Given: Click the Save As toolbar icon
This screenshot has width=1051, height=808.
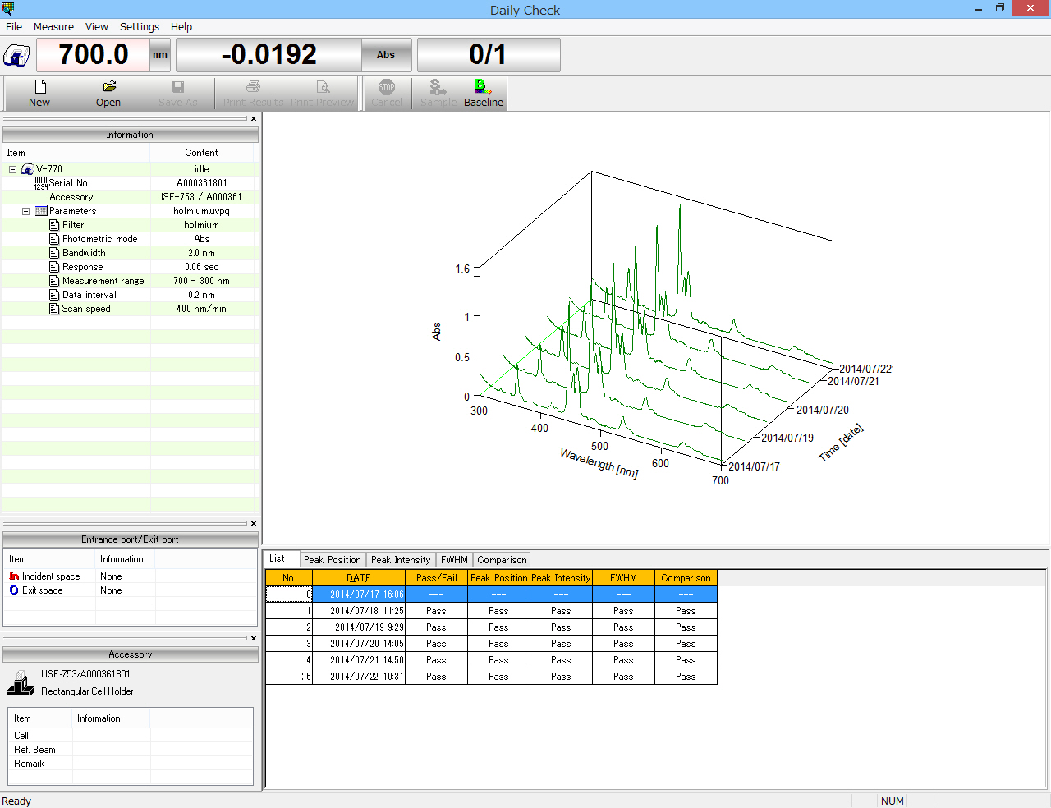Looking at the screenshot, I should point(177,87).
